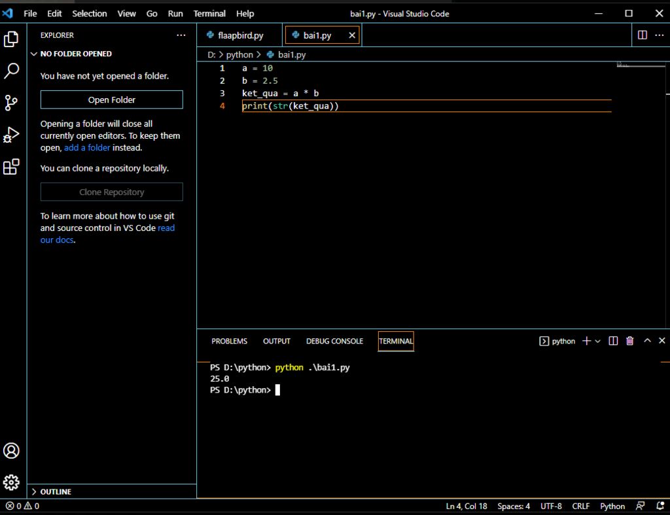Close the terminal panel
Image resolution: width=670 pixels, height=515 pixels.
662,340
